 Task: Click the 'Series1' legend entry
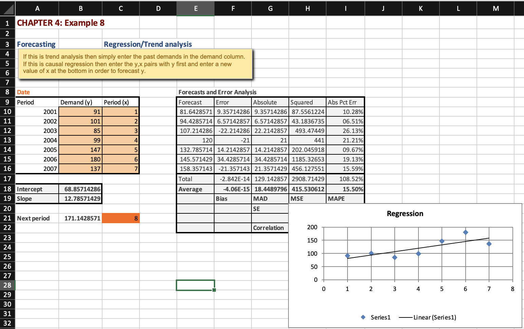pyautogui.click(x=376, y=317)
